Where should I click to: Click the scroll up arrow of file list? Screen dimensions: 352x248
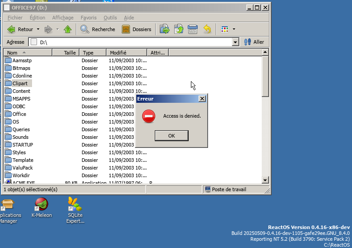point(265,52)
